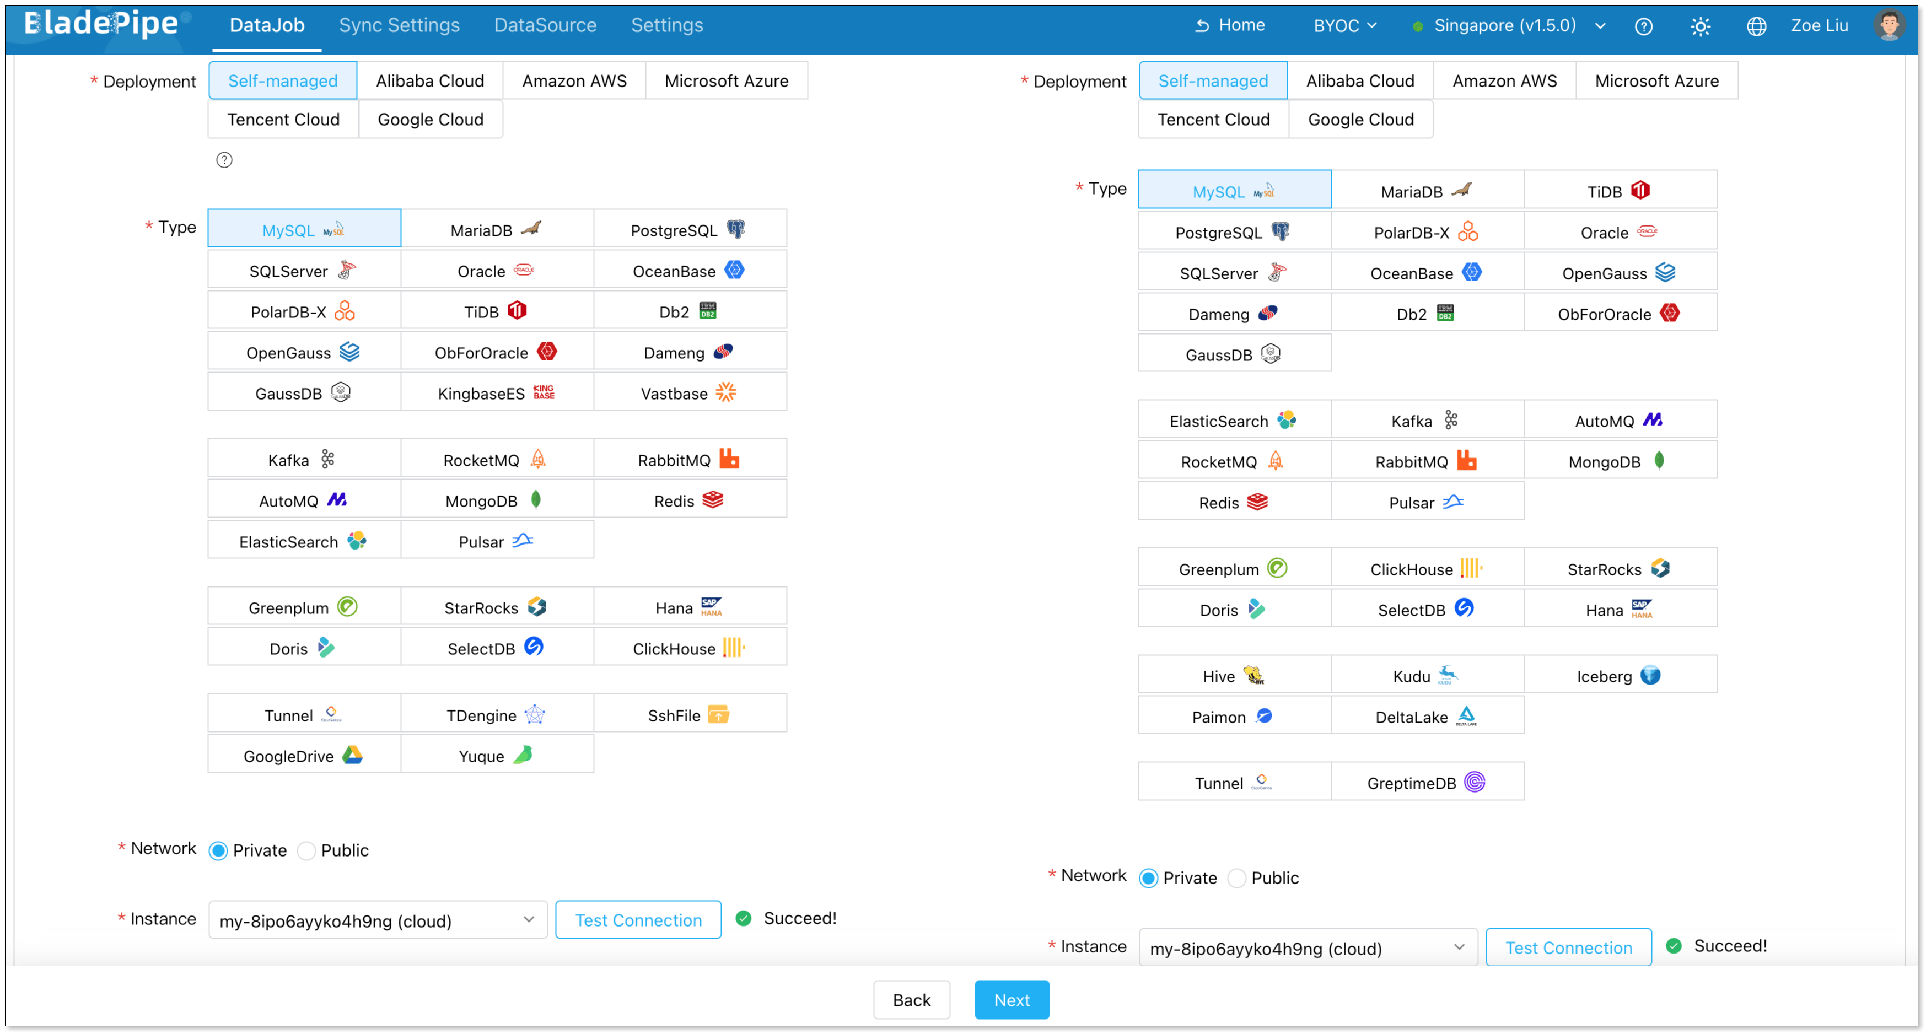Click the Next button to proceed
Image resolution: width=1926 pixels, height=1034 pixels.
[x=1012, y=1000]
